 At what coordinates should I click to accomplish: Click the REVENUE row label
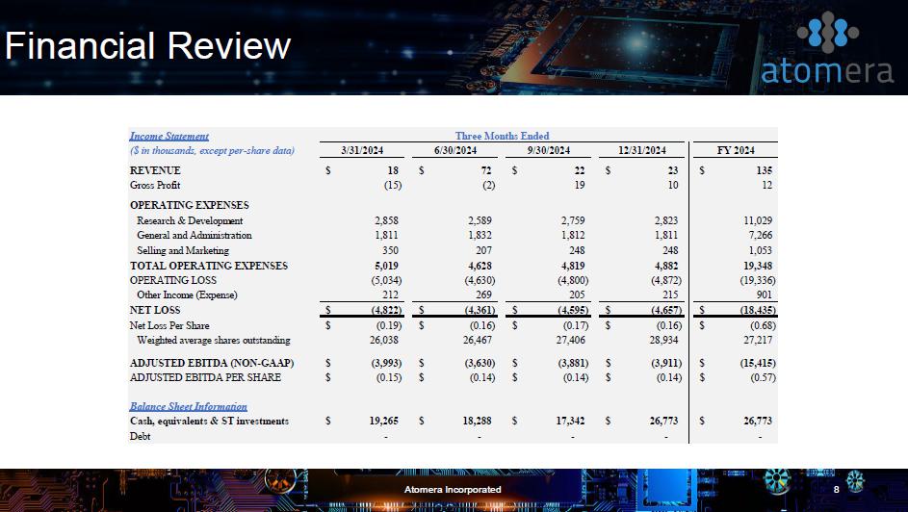(155, 170)
